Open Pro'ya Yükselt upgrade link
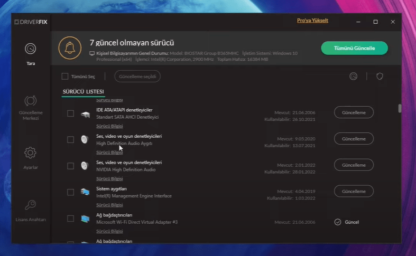Viewport: 416px width, 256px height. click(312, 21)
